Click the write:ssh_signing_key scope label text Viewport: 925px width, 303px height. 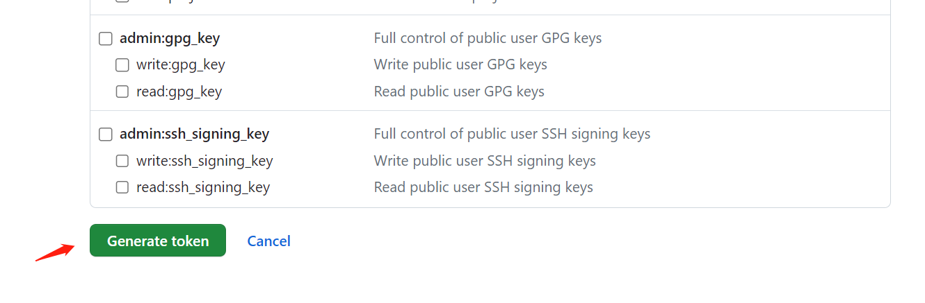click(x=204, y=161)
